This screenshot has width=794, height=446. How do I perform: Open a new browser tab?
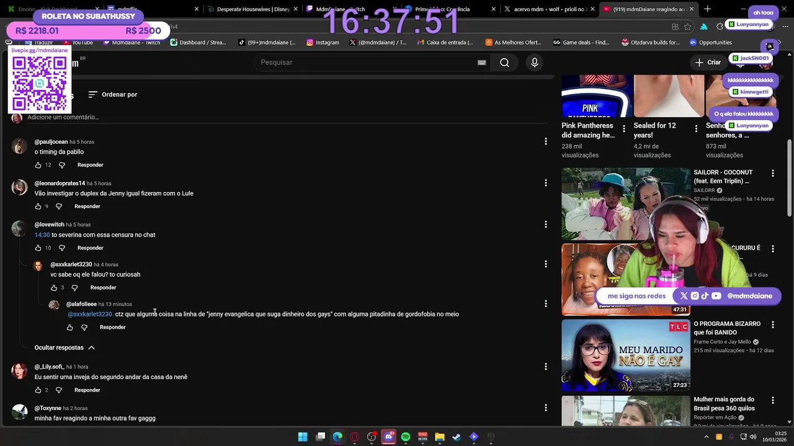coord(707,9)
